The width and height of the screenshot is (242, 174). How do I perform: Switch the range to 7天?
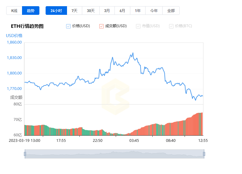pyautogui.click(x=74, y=11)
